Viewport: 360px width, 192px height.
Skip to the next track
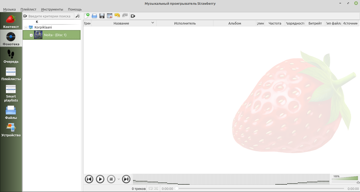tap(127, 179)
